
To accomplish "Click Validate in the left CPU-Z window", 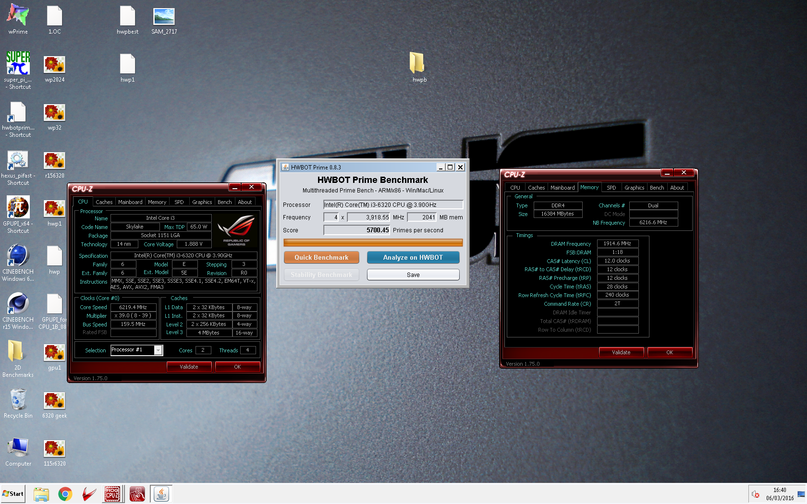I will (x=189, y=367).
